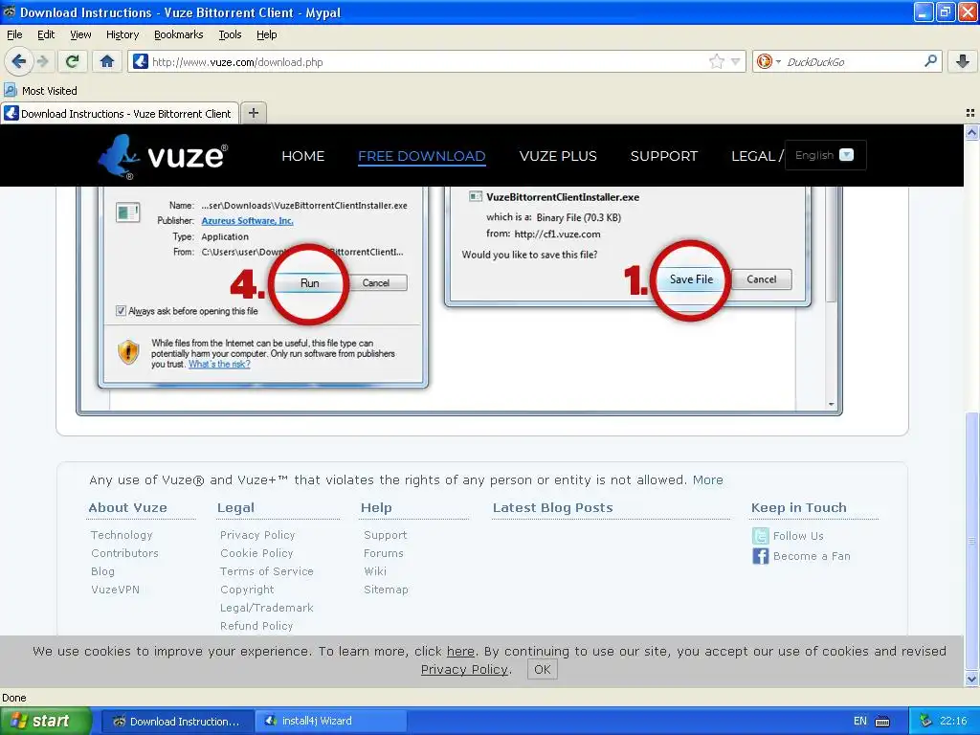Open Privacy Policy link in cookie banner

pos(464,669)
